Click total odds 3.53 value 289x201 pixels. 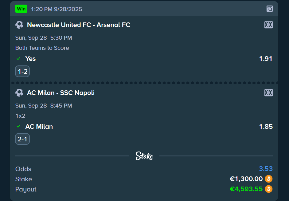[266, 169]
